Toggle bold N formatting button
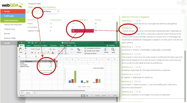The height and width of the screenshot is (103, 187). tap(32, 52)
